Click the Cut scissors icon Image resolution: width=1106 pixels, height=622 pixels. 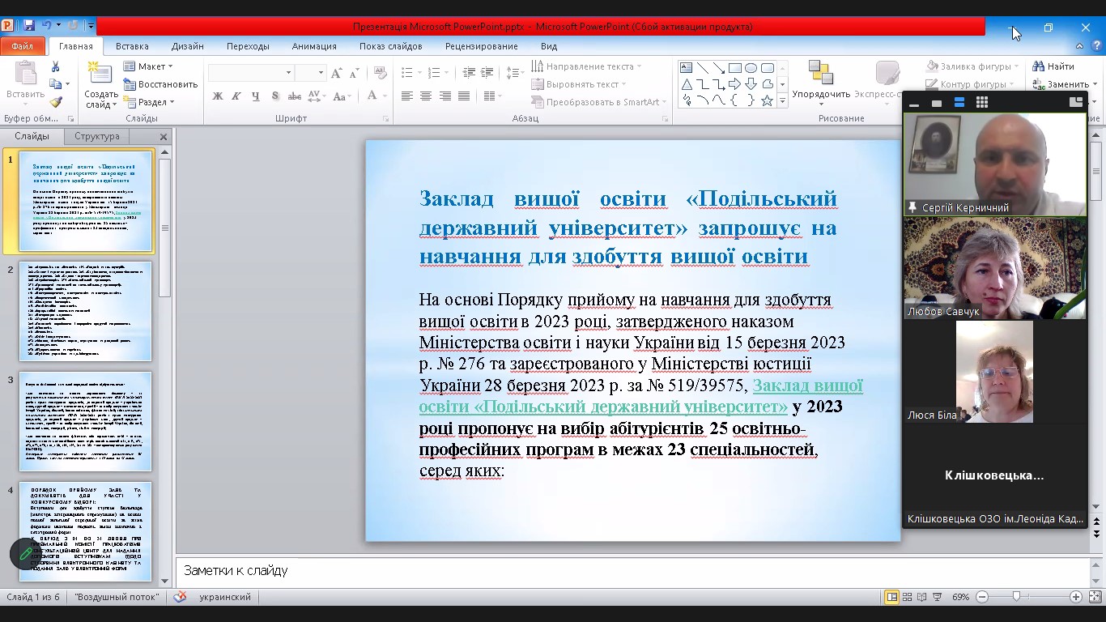click(55, 66)
